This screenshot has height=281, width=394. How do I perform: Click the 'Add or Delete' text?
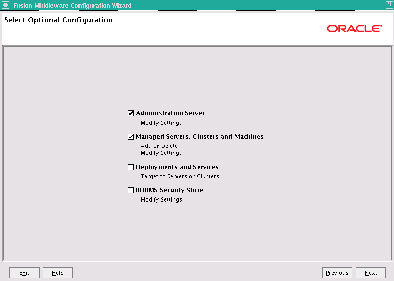coord(159,146)
